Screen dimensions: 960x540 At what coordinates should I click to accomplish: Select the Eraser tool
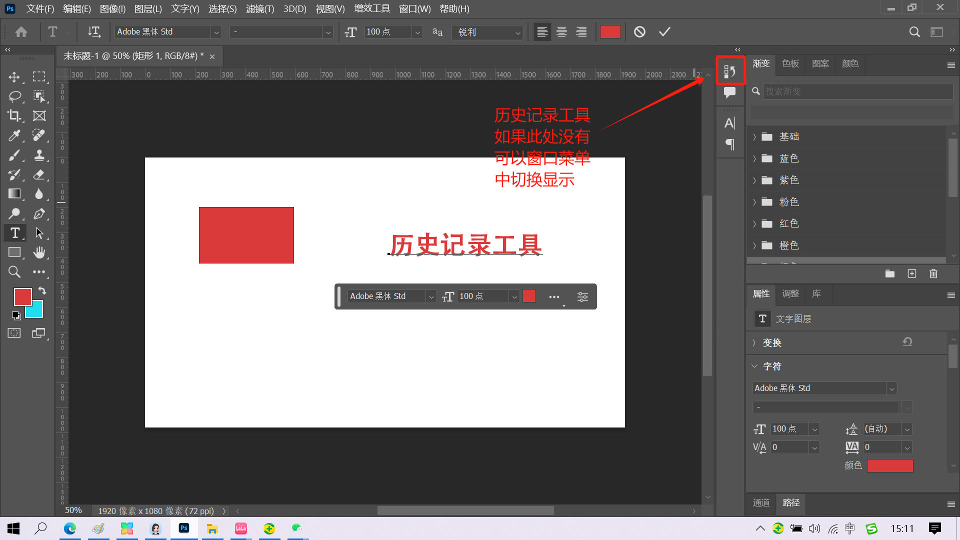[39, 174]
